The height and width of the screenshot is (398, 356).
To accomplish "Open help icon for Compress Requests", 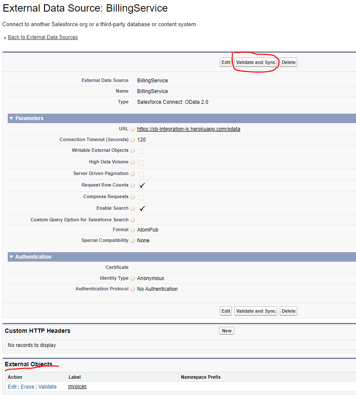I will pos(132,197).
